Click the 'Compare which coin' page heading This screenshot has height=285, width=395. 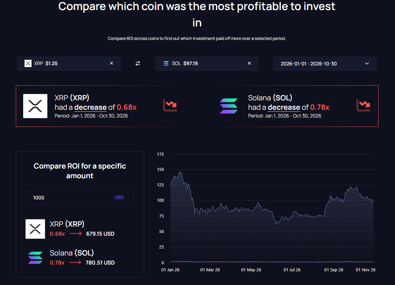point(197,14)
